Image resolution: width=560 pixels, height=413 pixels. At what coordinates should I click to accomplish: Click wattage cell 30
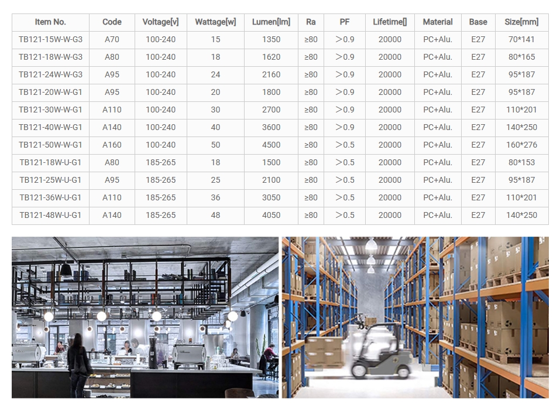coord(215,110)
